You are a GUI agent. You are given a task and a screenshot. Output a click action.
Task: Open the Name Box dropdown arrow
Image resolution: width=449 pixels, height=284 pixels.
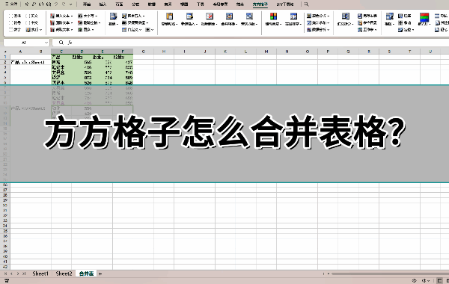click(x=46, y=43)
